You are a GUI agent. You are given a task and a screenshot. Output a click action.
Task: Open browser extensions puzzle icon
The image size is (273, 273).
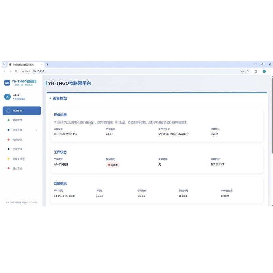[256, 71]
